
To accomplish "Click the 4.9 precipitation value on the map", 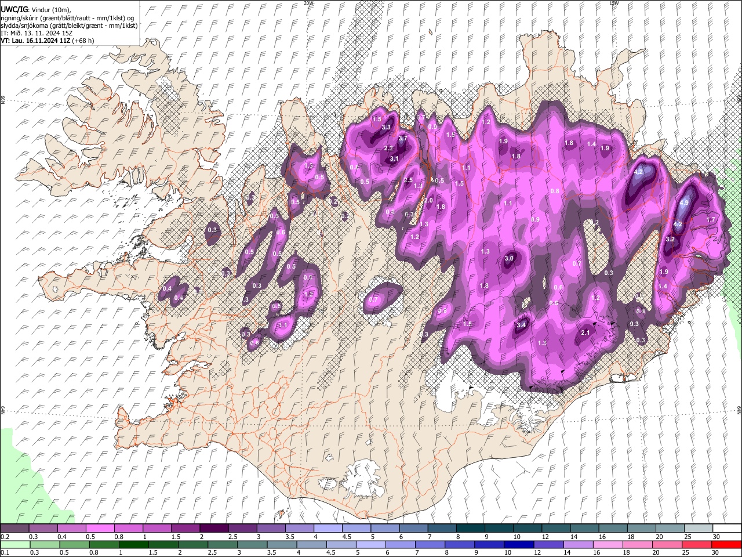I will (x=684, y=202).
